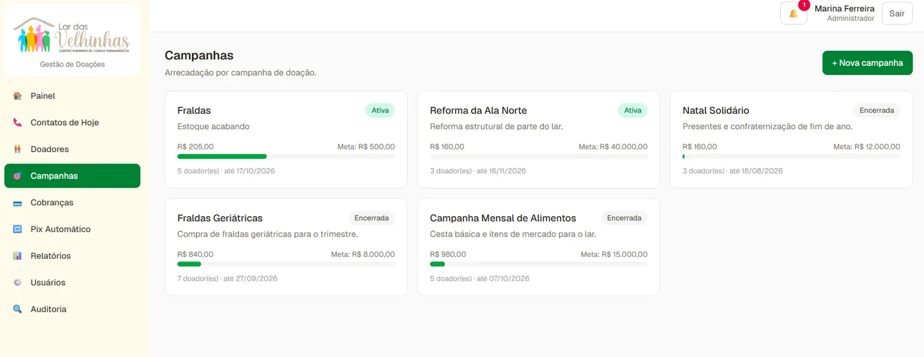Click the Contatos de Hoje phone icon
Image resolution: width=924 pixels, height=357 pixels.
pos(18,123)
